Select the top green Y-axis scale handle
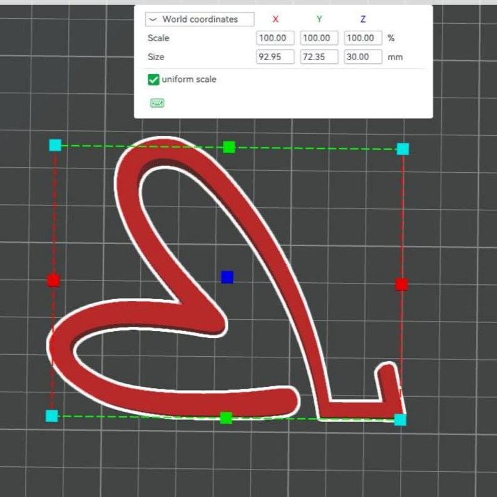This screenshot has height=497, width=497. tap(229, 147)
